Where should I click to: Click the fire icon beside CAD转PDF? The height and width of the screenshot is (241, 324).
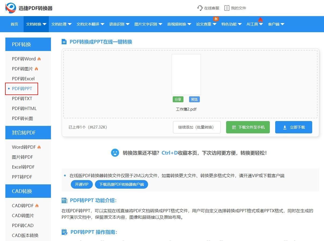click(x=37, y=206)
